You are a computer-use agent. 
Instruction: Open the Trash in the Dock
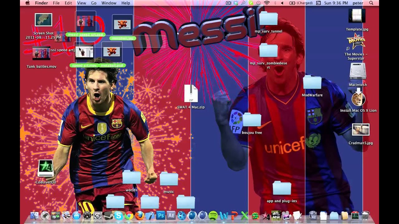click(365, 216)
